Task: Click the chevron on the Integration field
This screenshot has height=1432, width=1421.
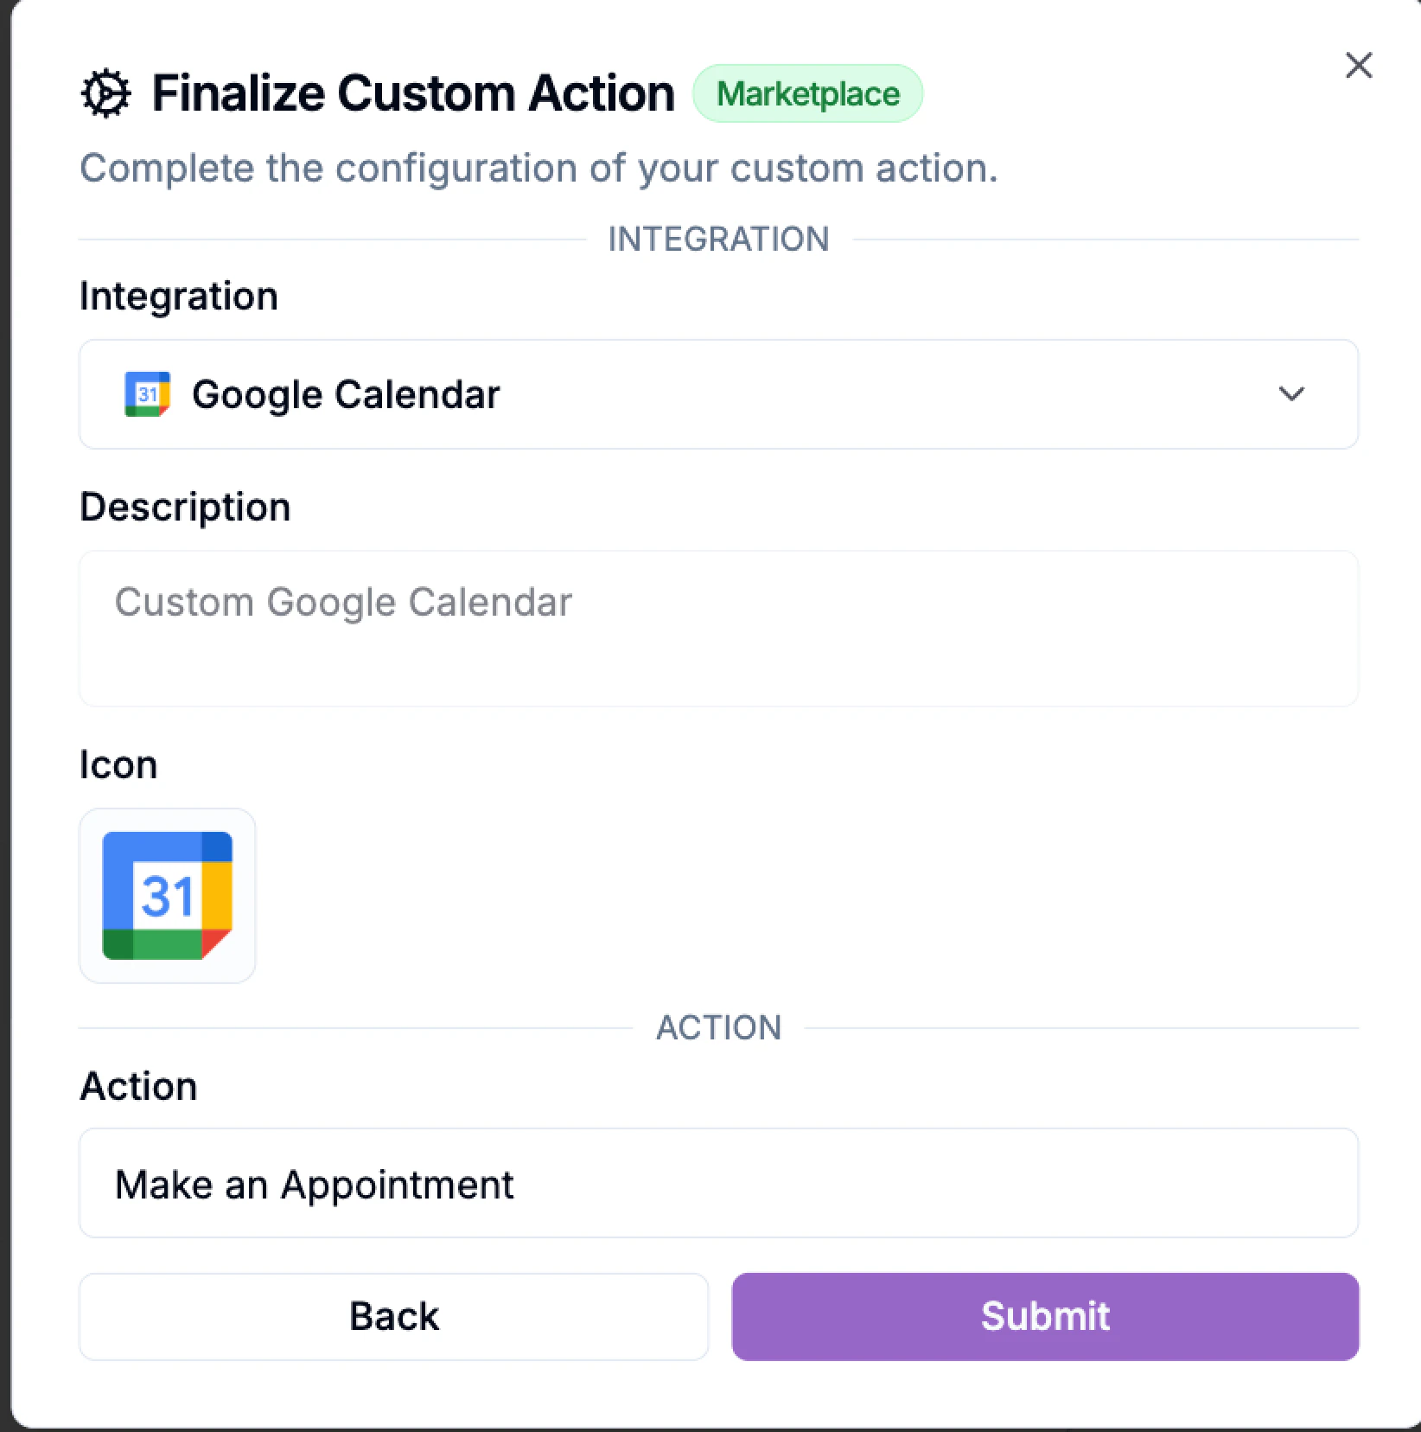Action: 1291,394
